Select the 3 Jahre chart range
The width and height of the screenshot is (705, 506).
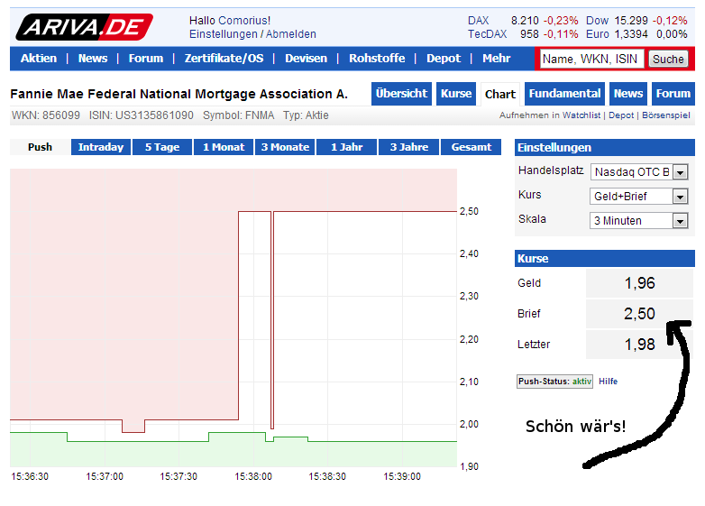[x=408, y=147]
